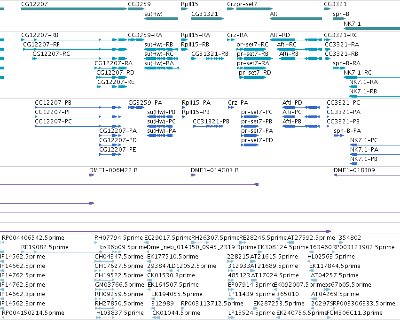Click transcript Afti-RD

coord(280,35)
